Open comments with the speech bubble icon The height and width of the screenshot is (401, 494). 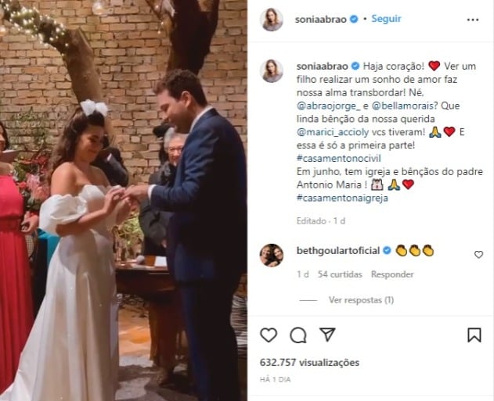[x=298, y=335]
